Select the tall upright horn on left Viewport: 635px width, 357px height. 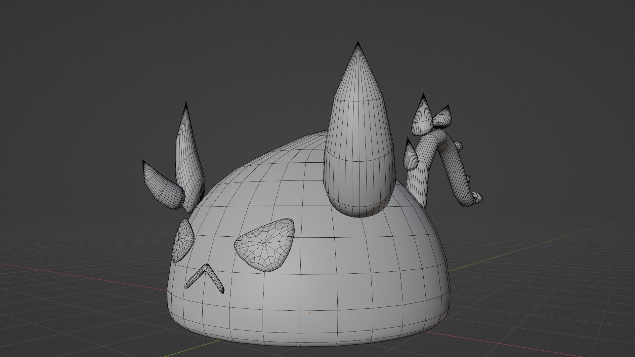pos(189,159)
